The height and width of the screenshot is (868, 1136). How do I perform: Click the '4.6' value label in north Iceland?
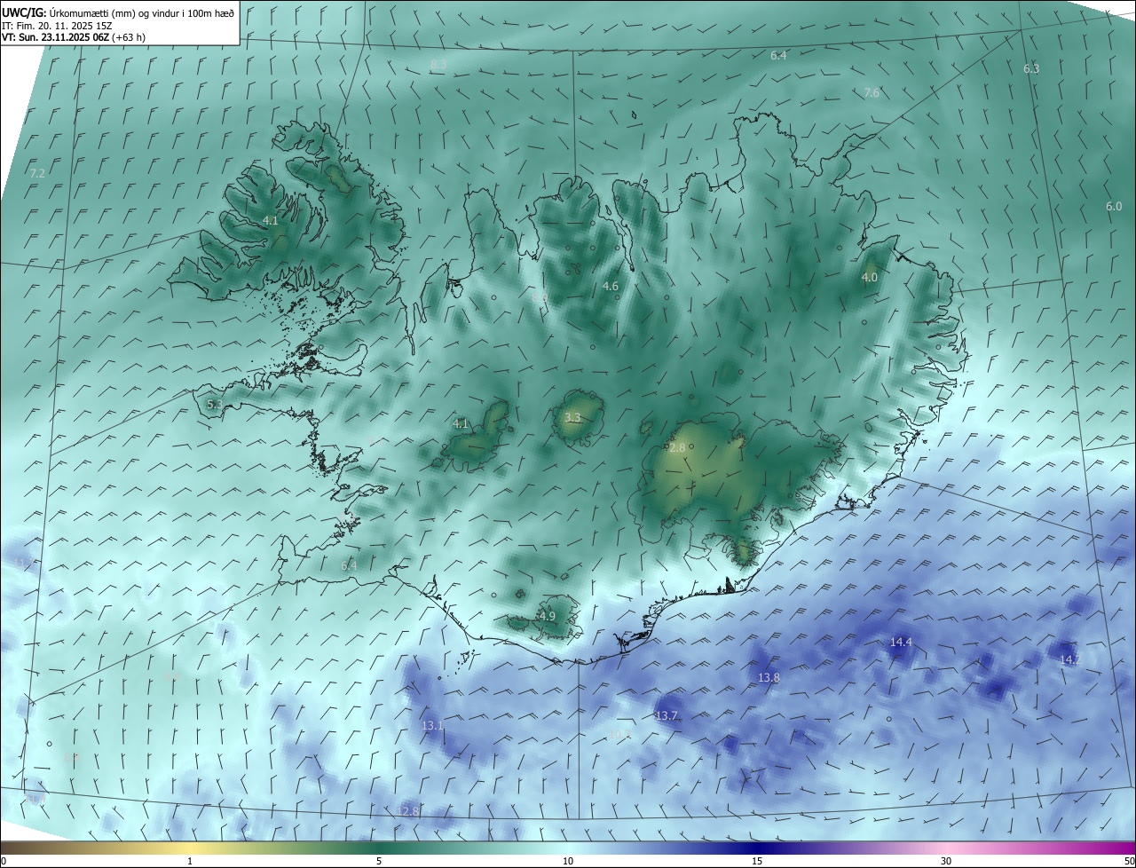[610, 287]
